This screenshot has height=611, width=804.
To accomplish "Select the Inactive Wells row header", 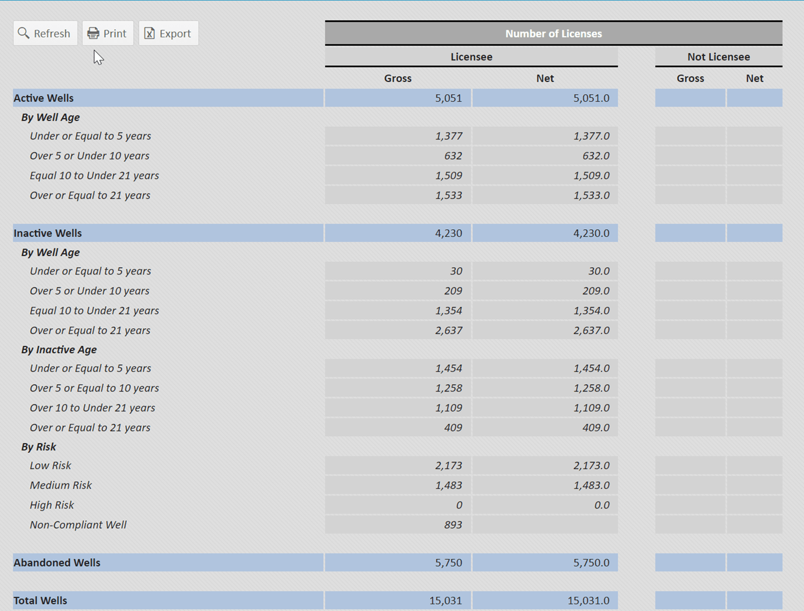I will pyautogui.click(x=47, y=233).
